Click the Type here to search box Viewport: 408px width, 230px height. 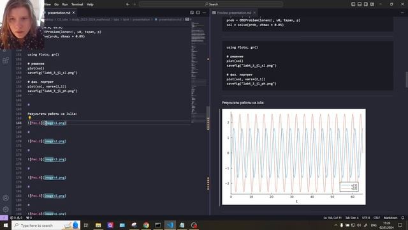[46, 225]
